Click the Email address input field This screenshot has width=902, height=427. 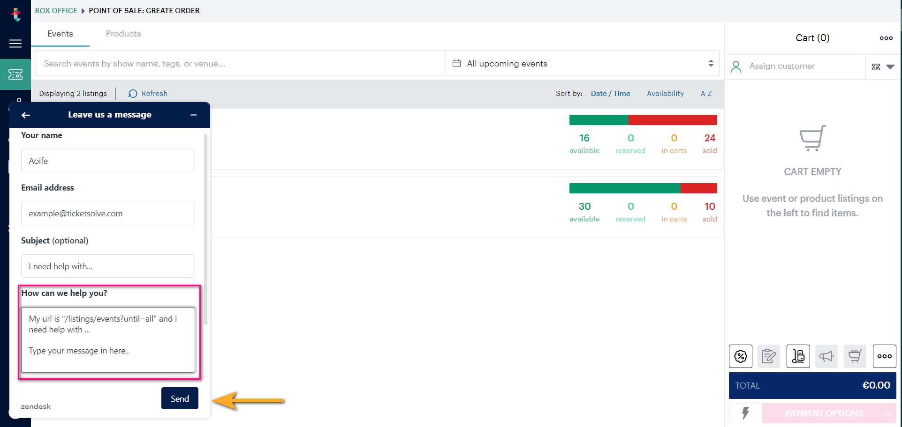108,213
